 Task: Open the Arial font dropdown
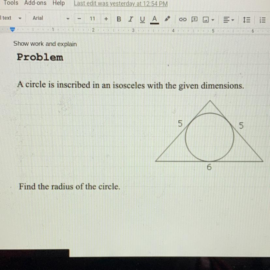pyautogui.click(x=51, y=18)
